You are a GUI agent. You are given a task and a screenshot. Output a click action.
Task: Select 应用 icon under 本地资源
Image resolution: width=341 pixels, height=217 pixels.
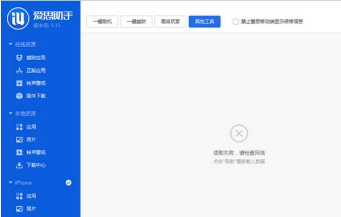pyautogui.click(x=19, y=127)
